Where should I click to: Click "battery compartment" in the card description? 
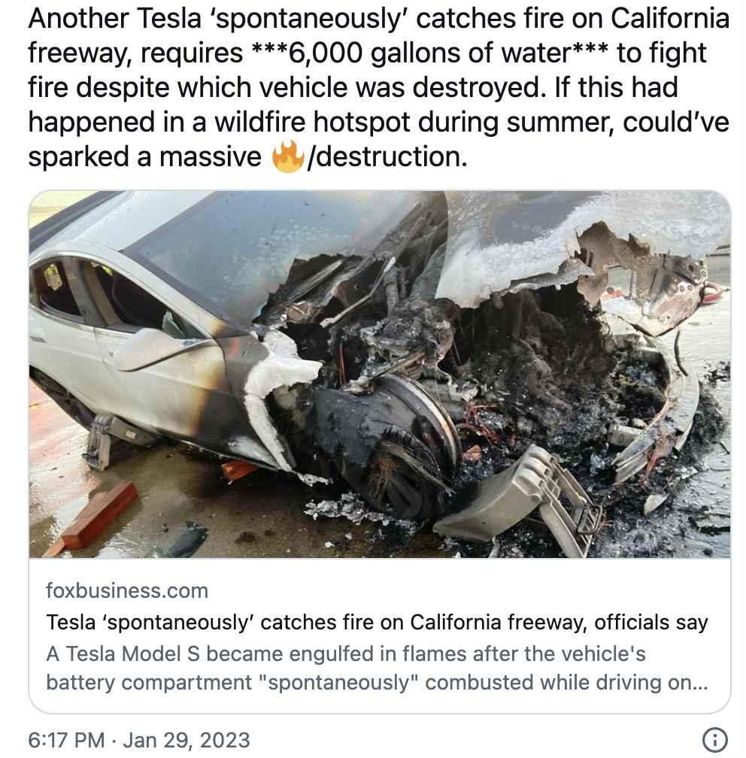click(x=149, y=683)
